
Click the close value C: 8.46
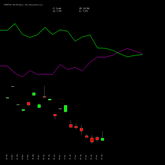[x=57, y=9]
